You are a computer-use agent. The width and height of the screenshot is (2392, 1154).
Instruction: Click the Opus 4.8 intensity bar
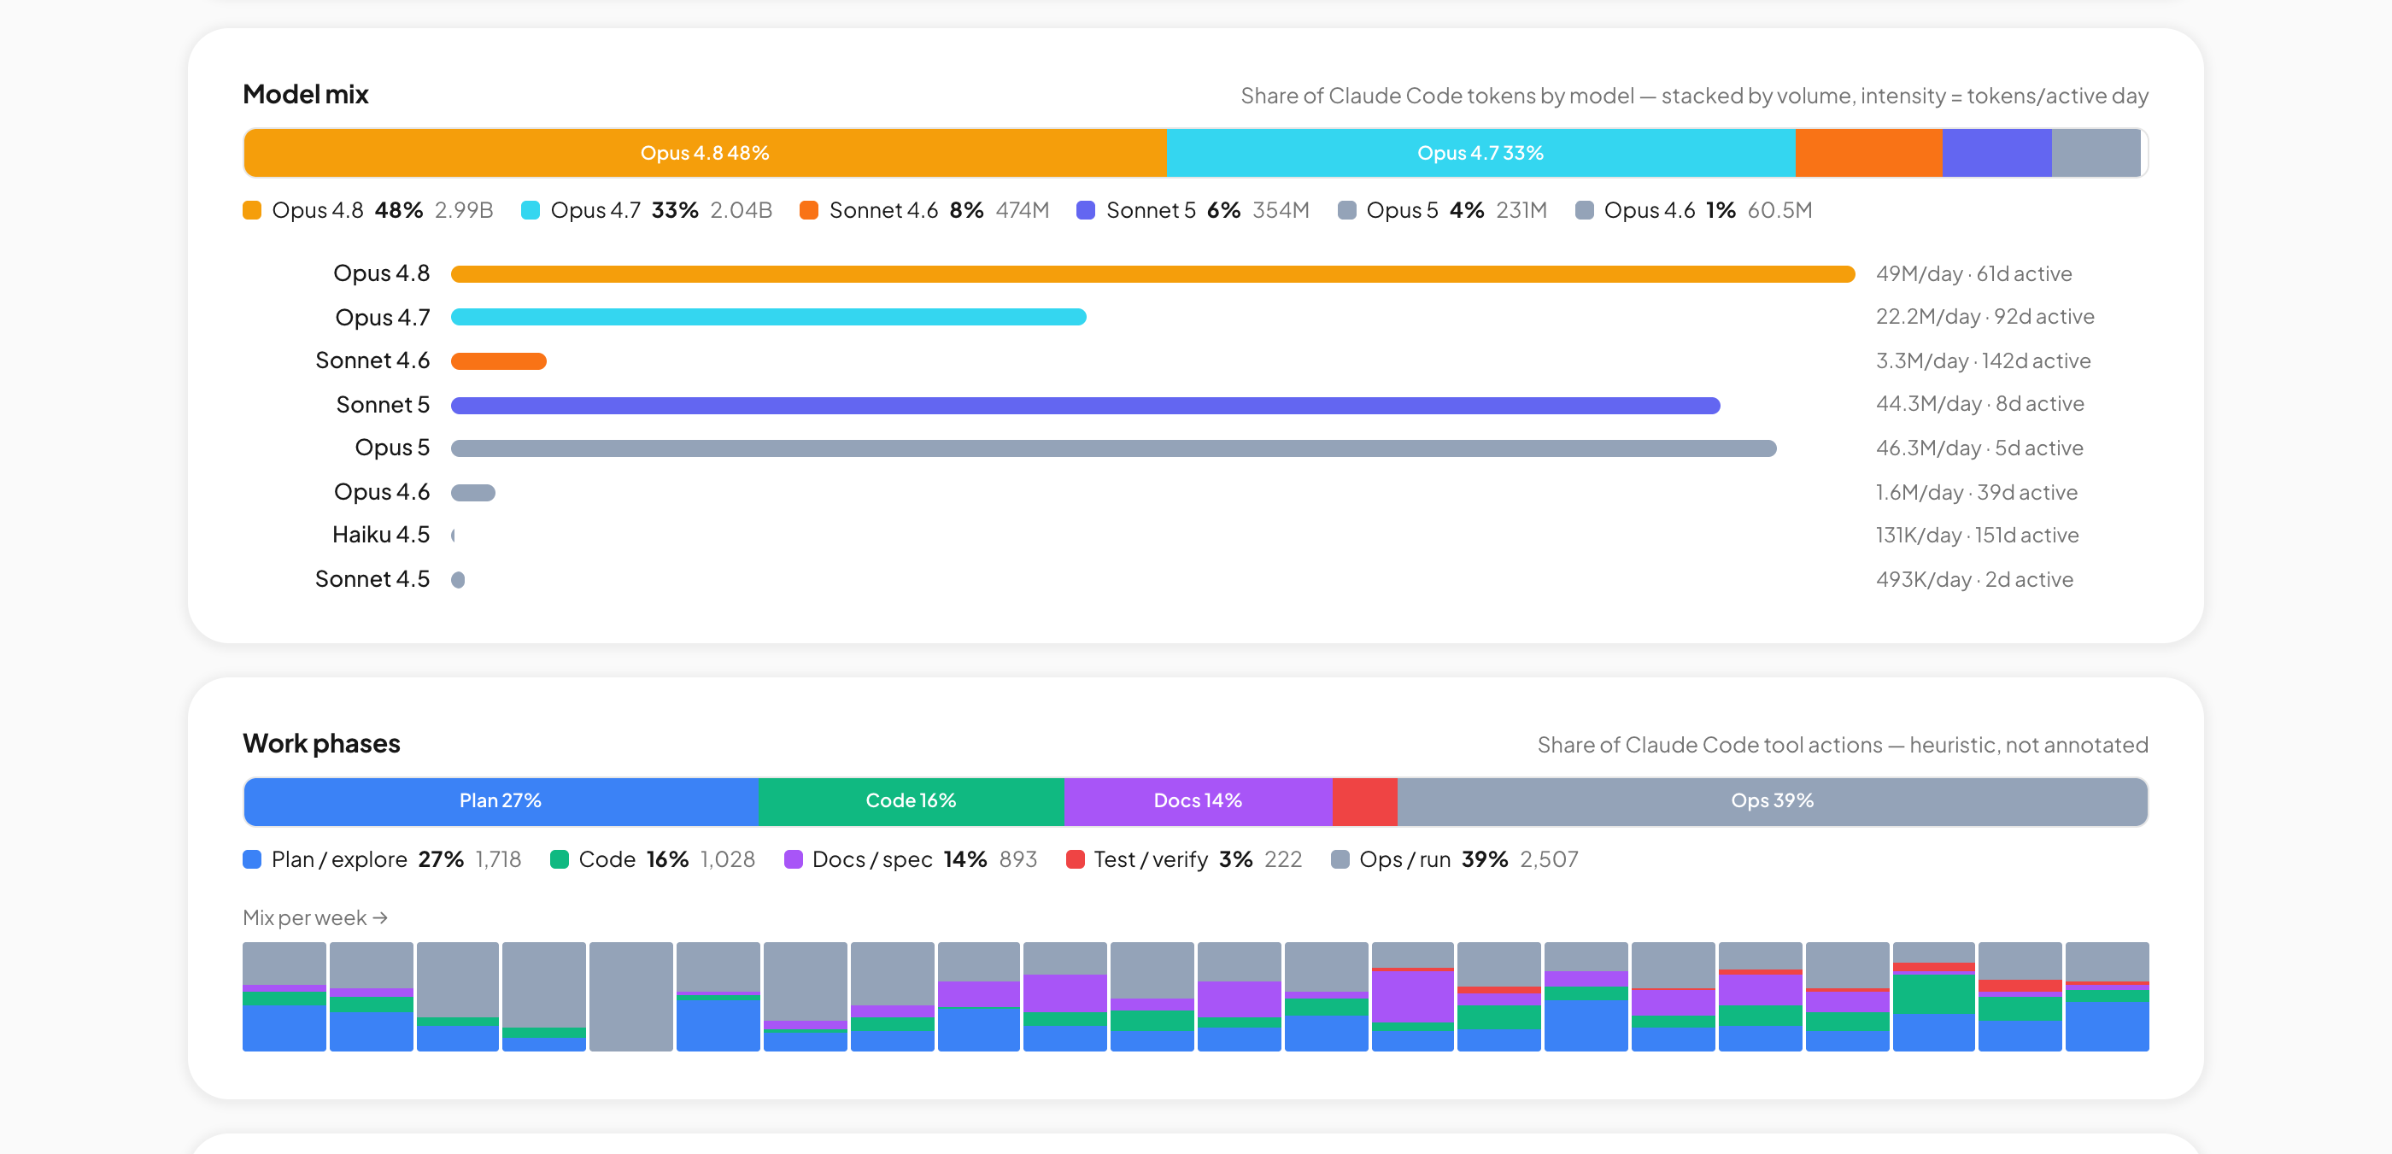(1152, 274)
